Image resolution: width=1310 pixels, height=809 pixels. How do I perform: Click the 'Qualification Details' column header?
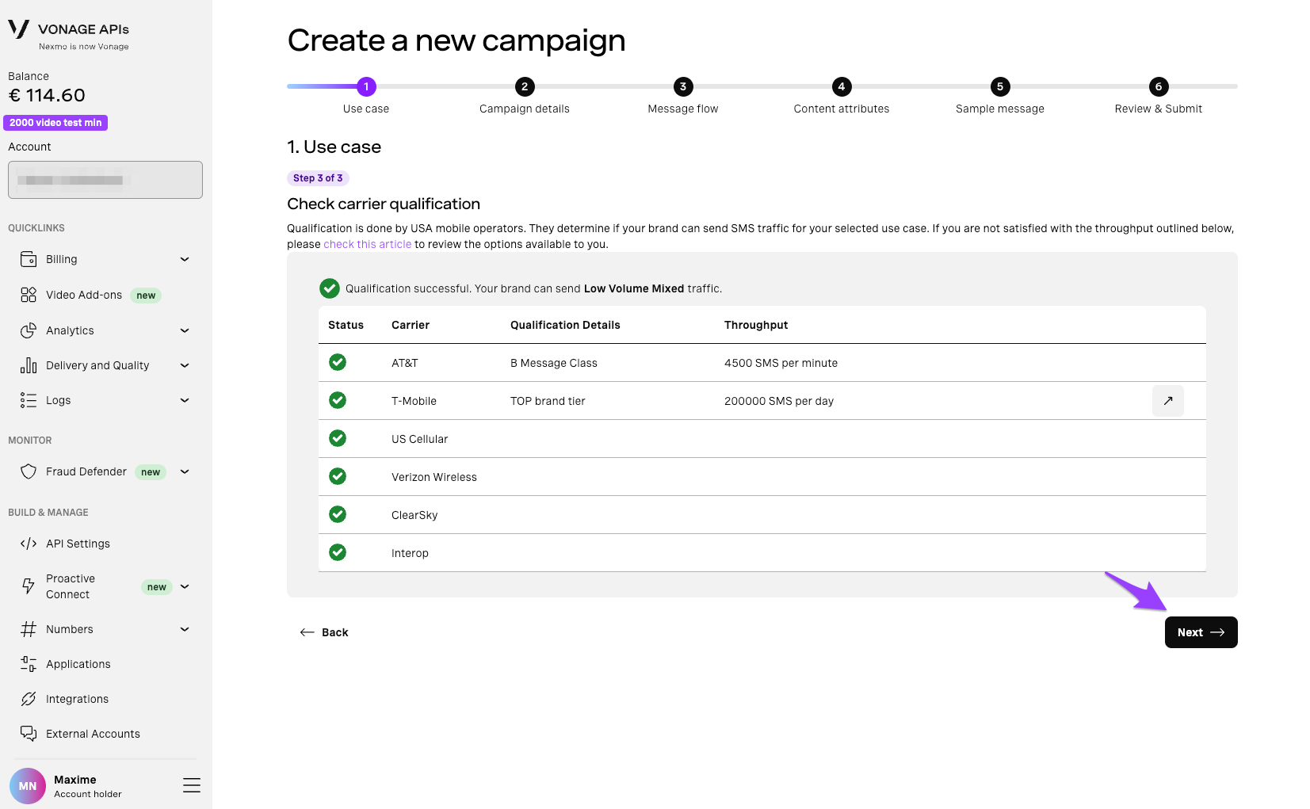565,325
